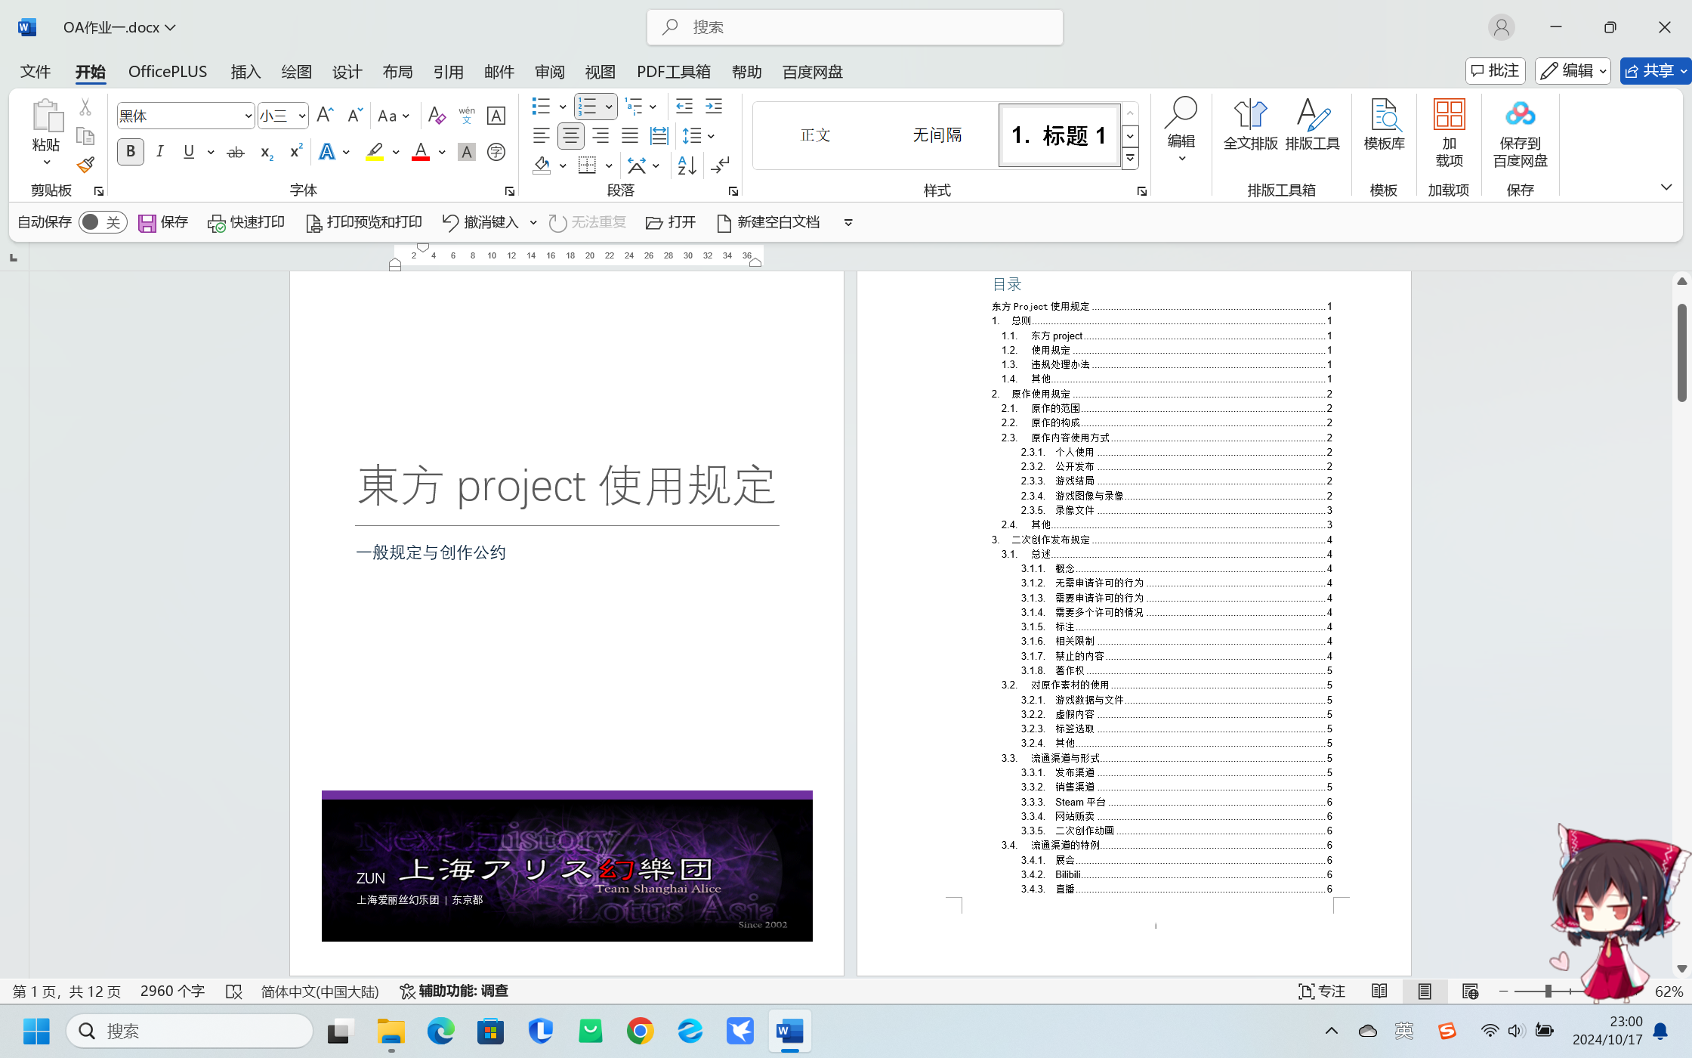
Task: Apply italic formatting icon
Action: pos(159,151)
